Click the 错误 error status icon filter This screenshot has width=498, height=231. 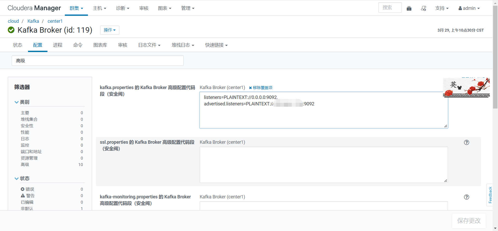pyautogui.click(x=23, y=189)
